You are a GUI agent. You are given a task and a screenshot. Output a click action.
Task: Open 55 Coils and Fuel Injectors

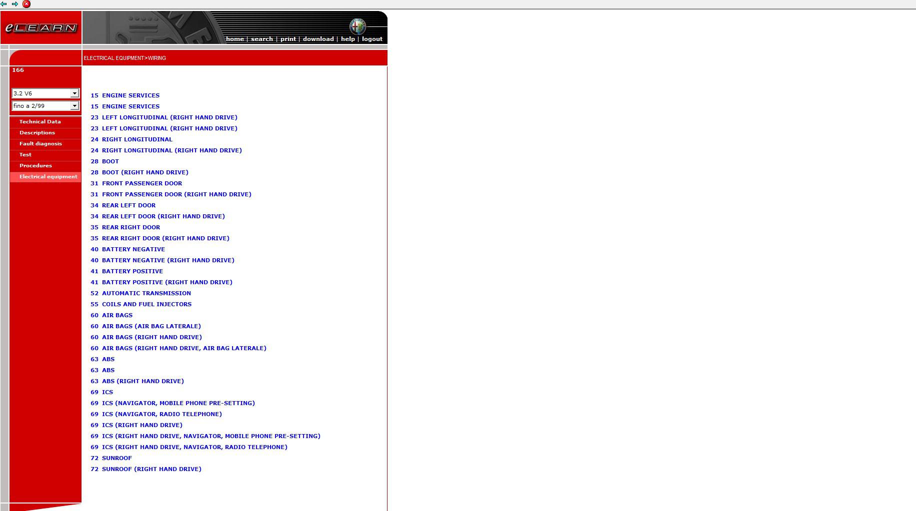[x=146, y=304]
